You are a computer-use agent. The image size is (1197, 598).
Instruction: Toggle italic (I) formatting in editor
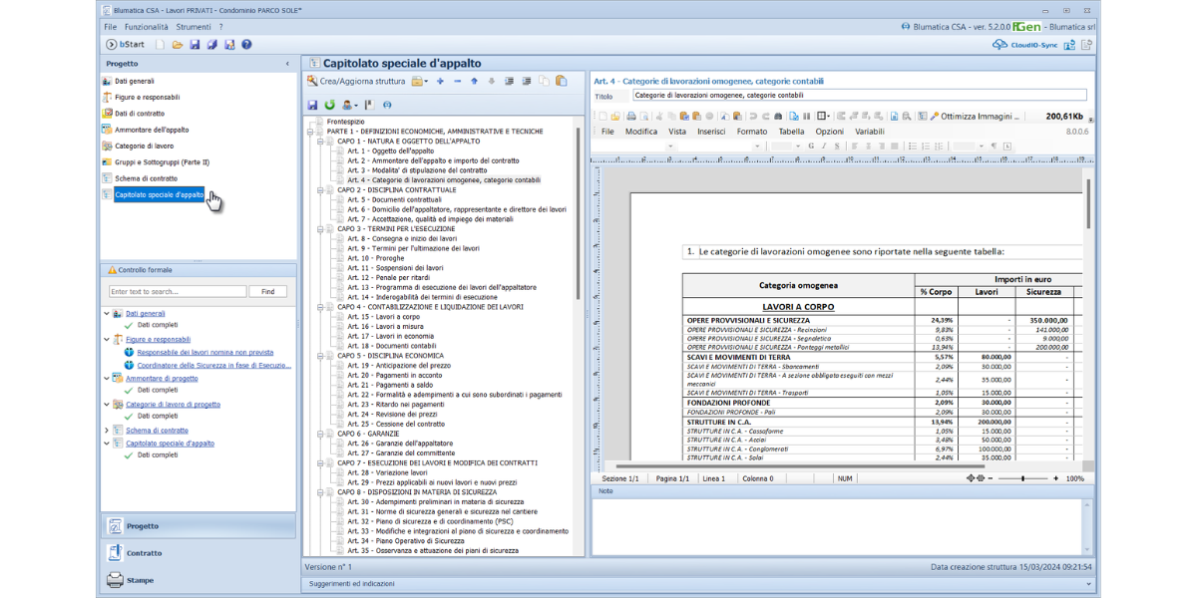[824, 147]
